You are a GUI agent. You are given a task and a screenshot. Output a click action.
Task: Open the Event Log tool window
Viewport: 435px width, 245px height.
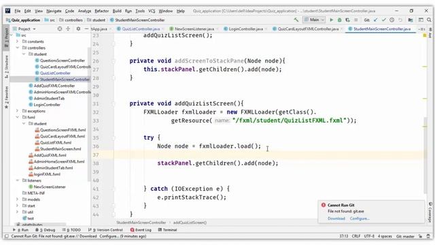click(x=141, y=230)
